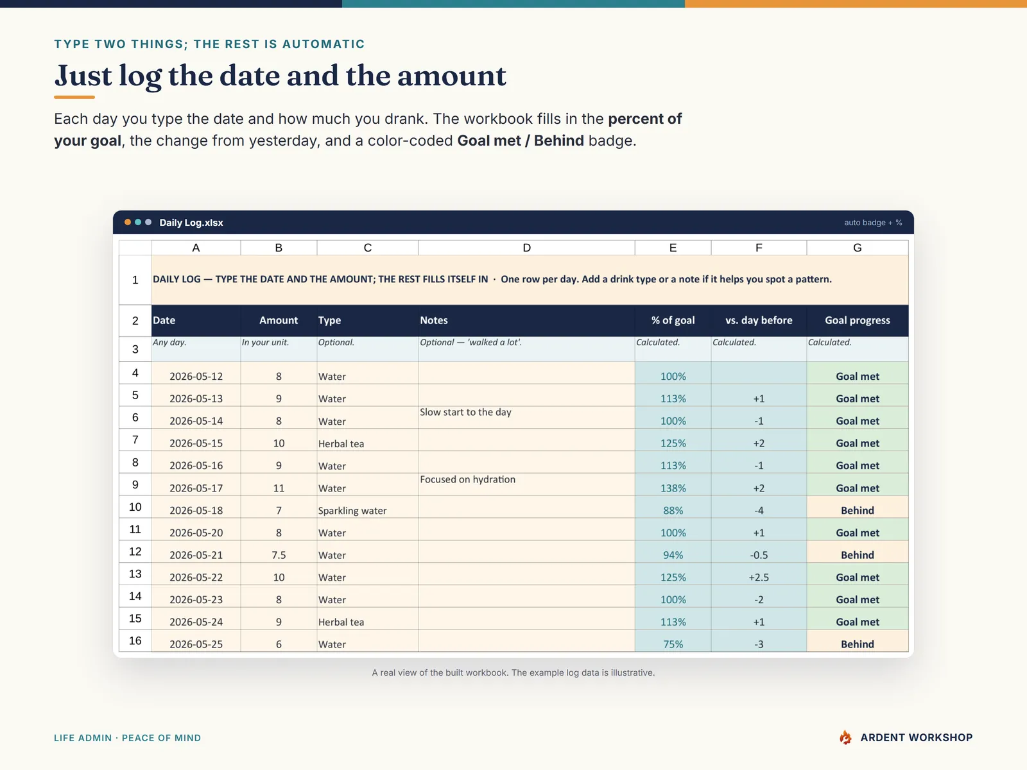Click the 'Just log the date and the amount' heading
Viewport: 1027px width, 770px height.
click(x=280, y=76)
